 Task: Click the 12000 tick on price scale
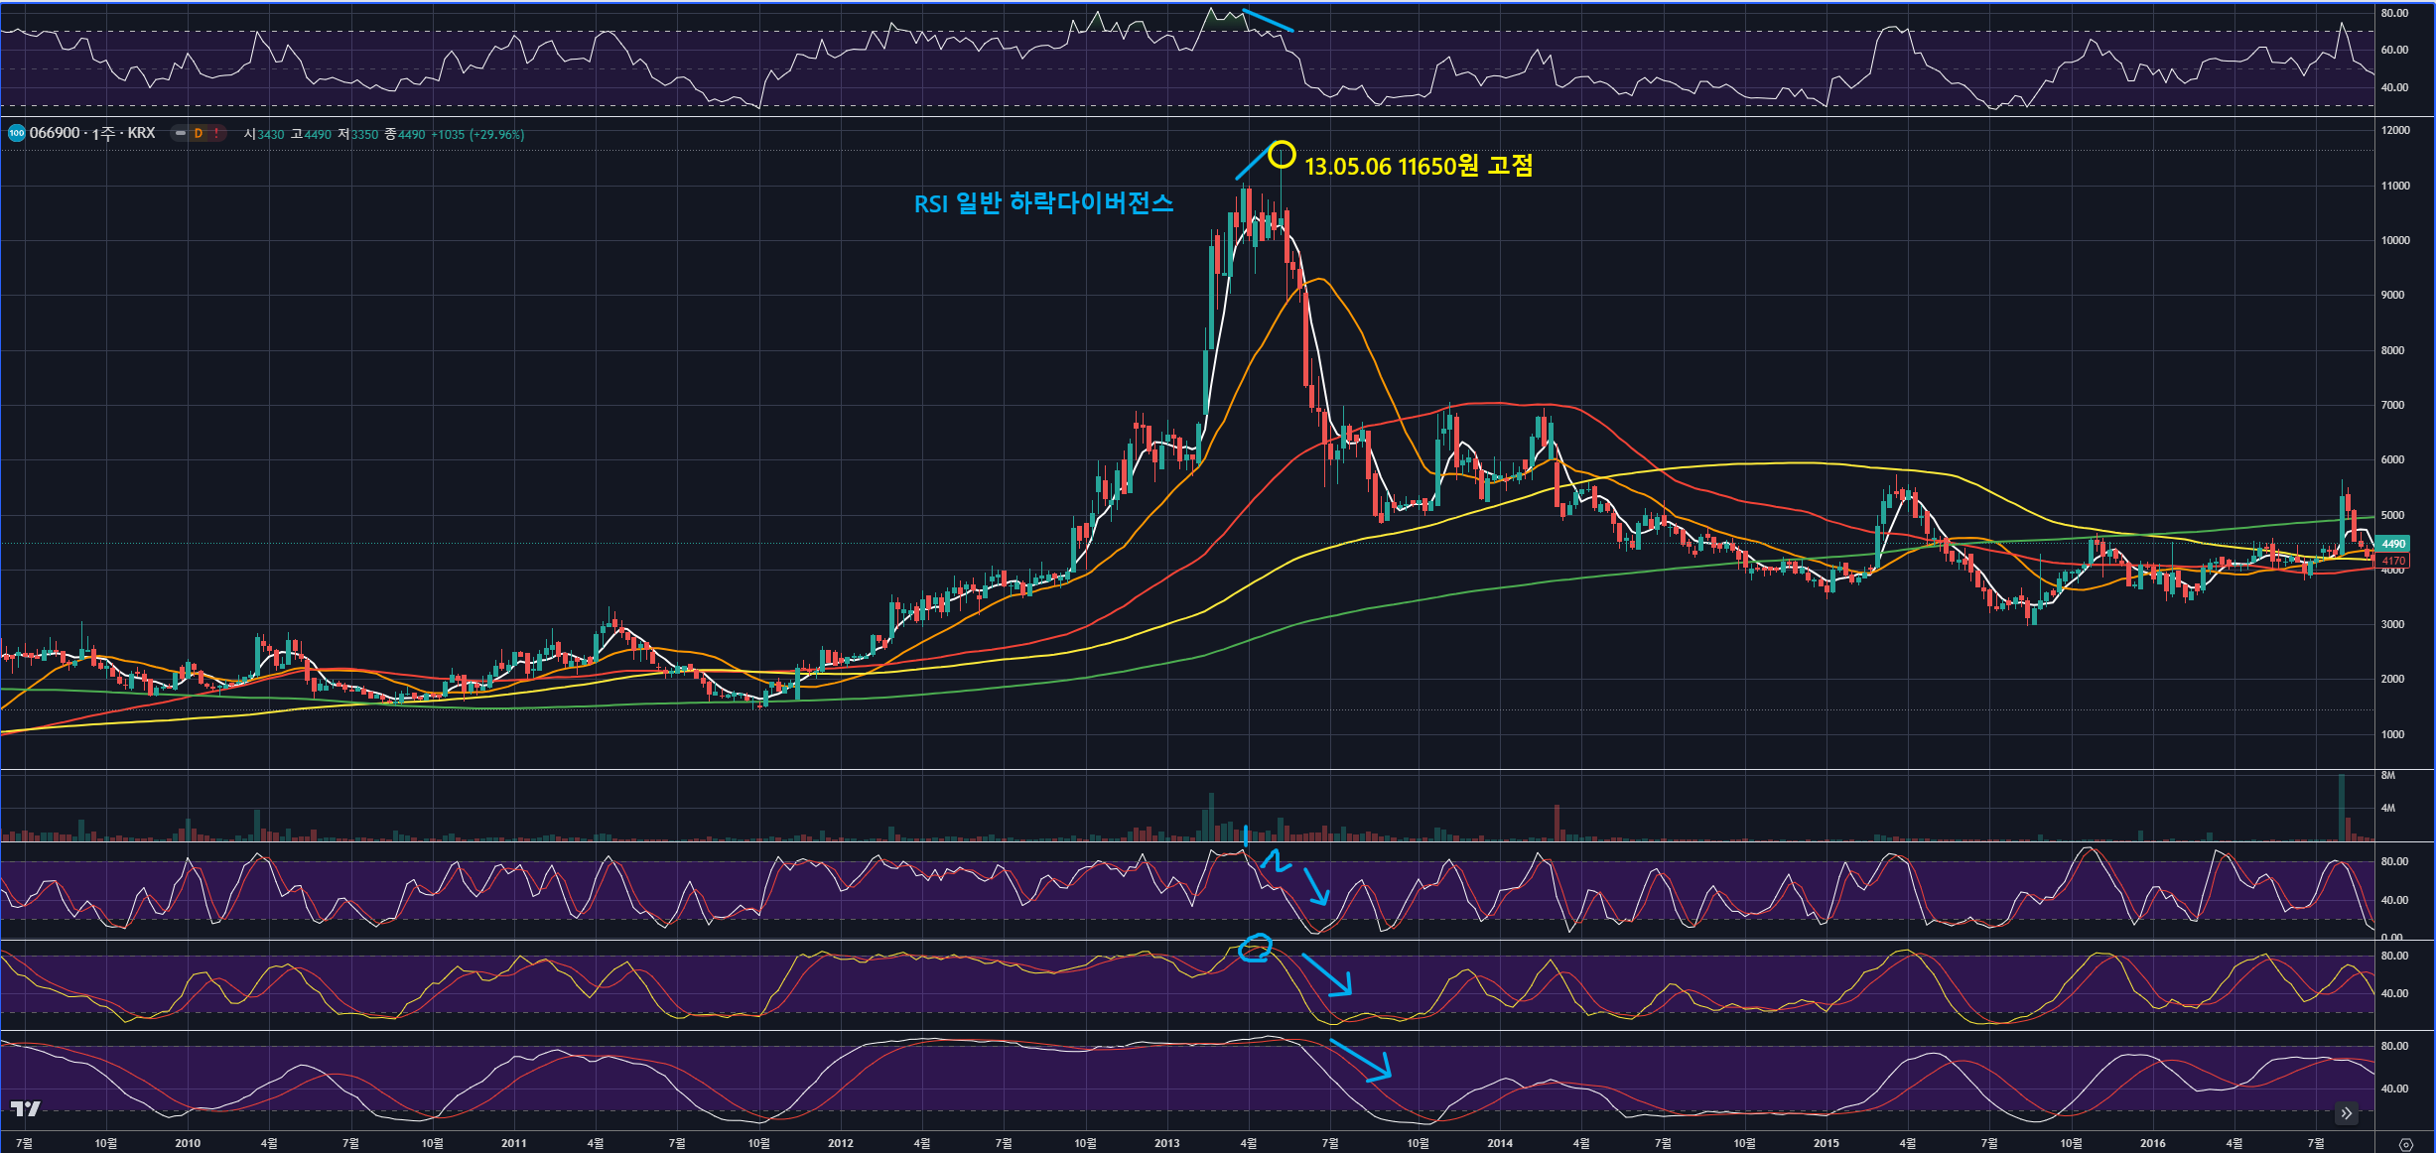[2394, 130]
